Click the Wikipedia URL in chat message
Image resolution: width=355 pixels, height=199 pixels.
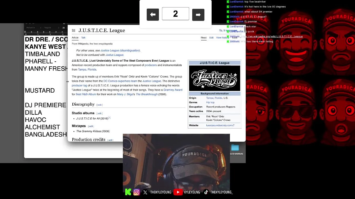[x=272, y=36]
